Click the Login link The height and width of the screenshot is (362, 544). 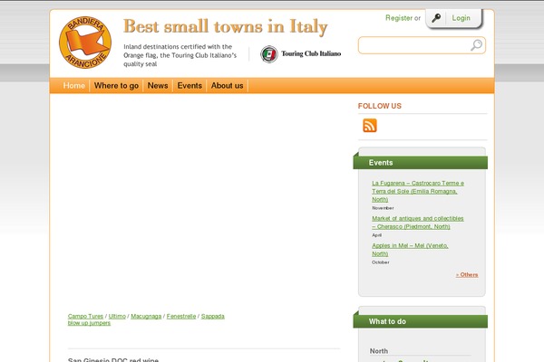(x=461, y=18)
